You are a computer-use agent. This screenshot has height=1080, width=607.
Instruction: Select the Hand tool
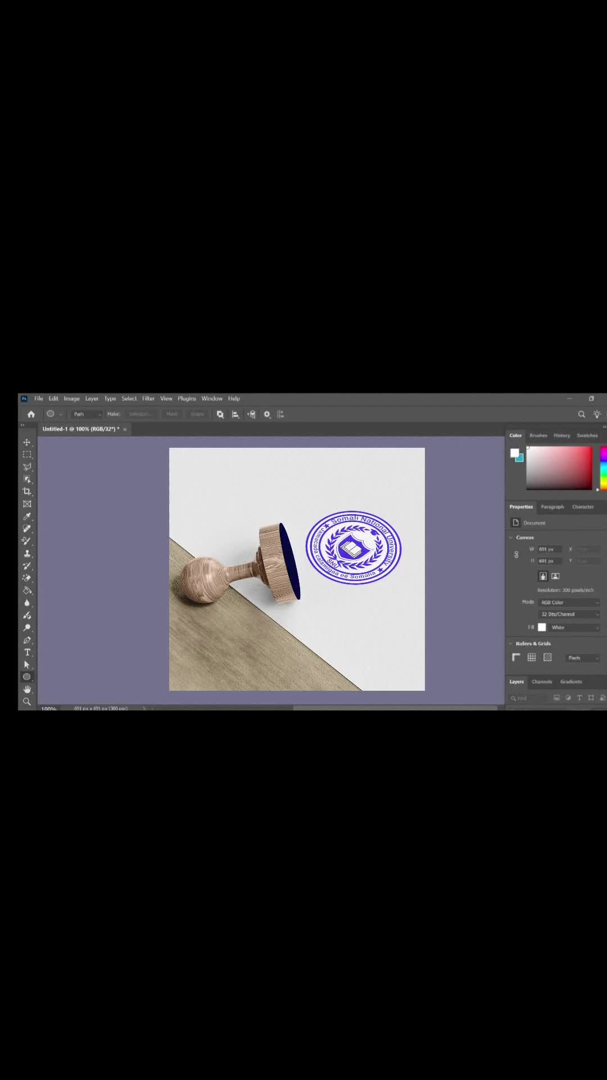pos(26,690)
